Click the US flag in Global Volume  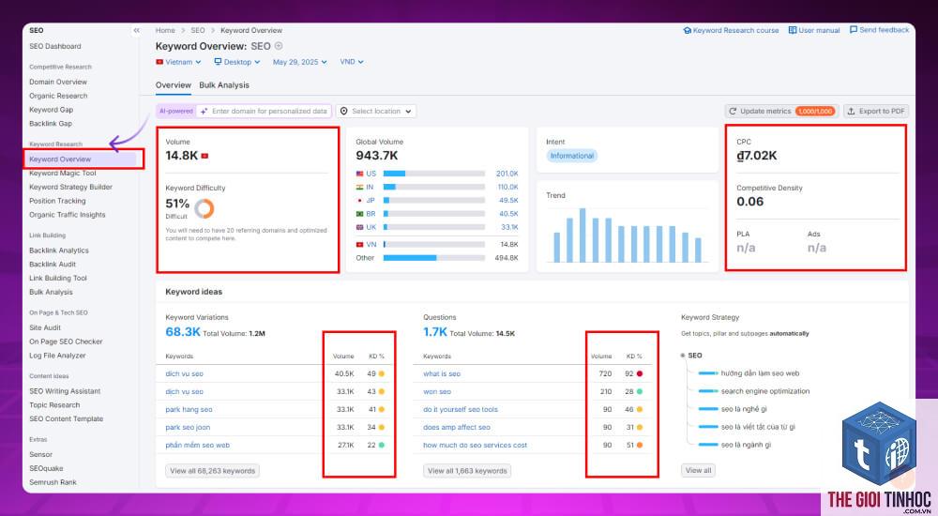click(359, 174)
